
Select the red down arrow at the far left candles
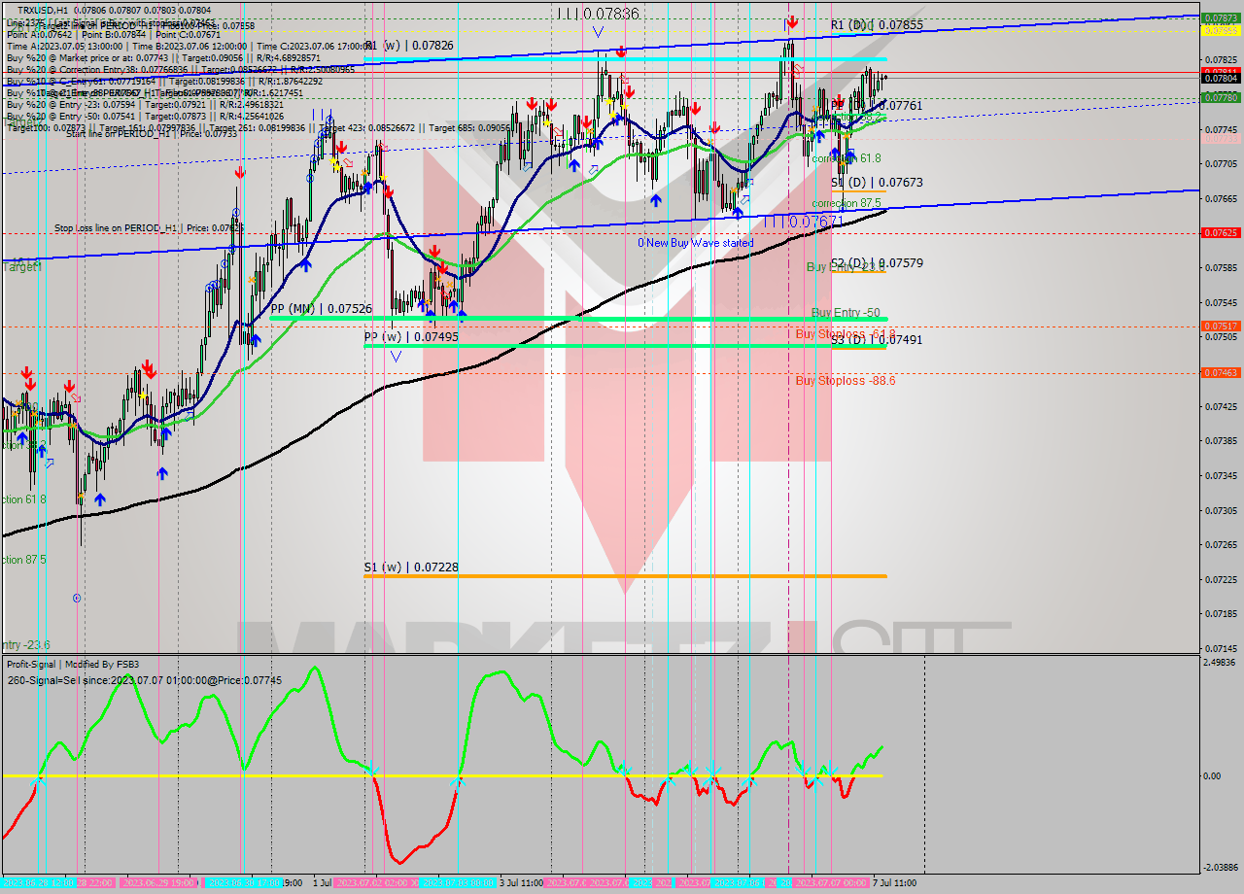27,372
